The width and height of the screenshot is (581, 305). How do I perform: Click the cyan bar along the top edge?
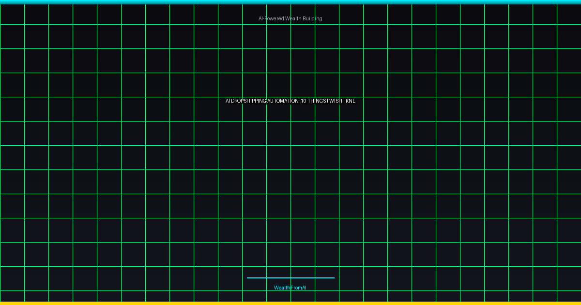point(290,2)
